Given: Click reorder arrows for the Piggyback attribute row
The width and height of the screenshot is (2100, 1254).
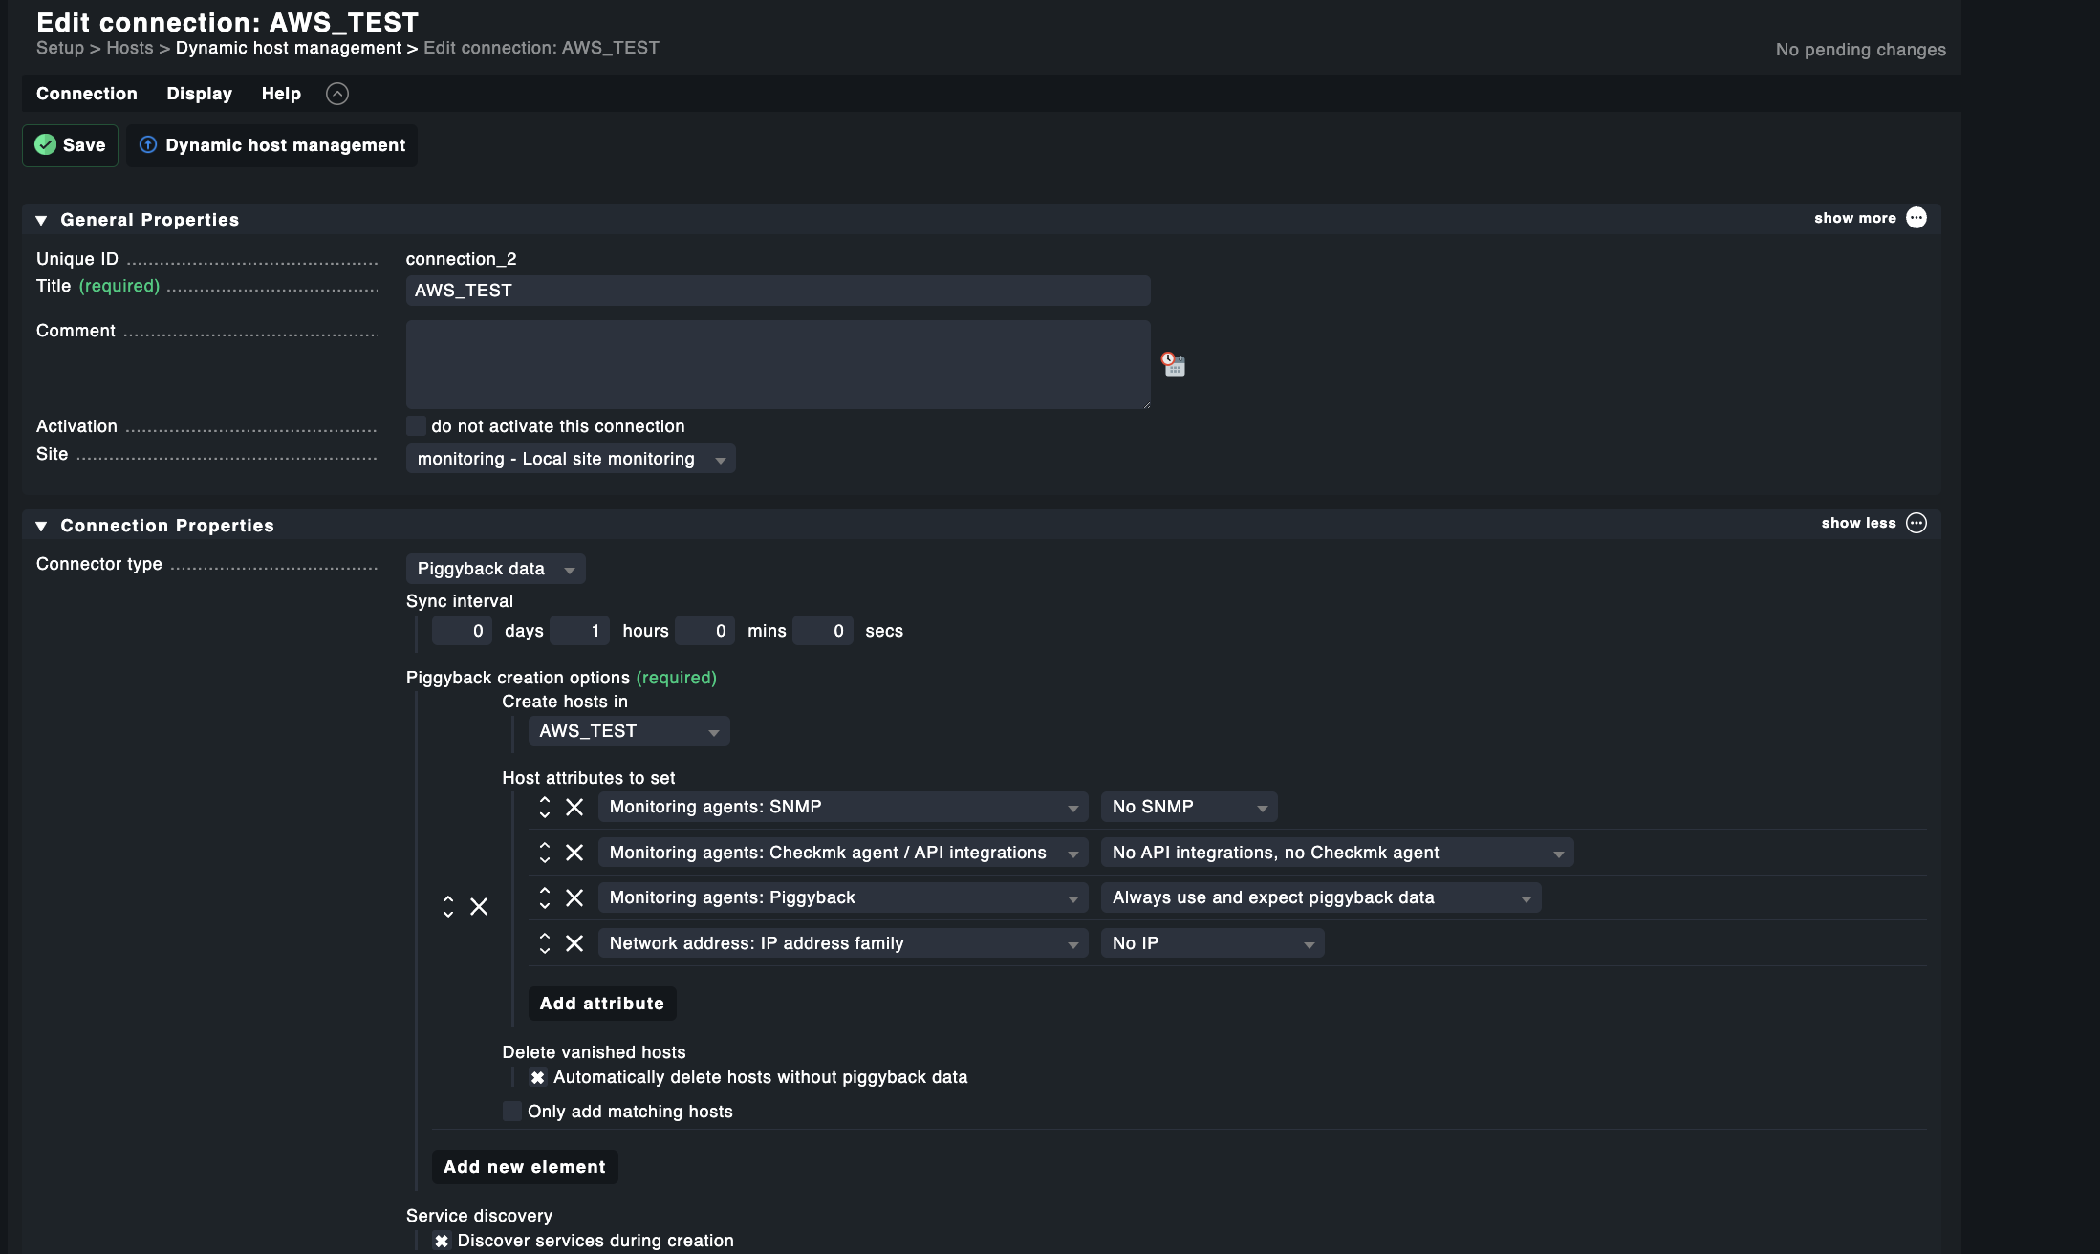Looking at the screenshot, I should click(x=545, y=897).
